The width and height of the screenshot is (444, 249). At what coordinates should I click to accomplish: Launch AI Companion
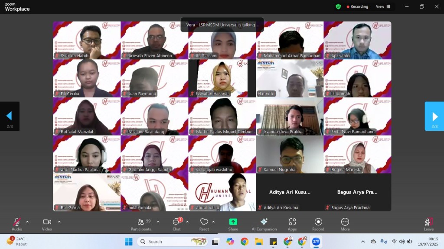[264, 223]
